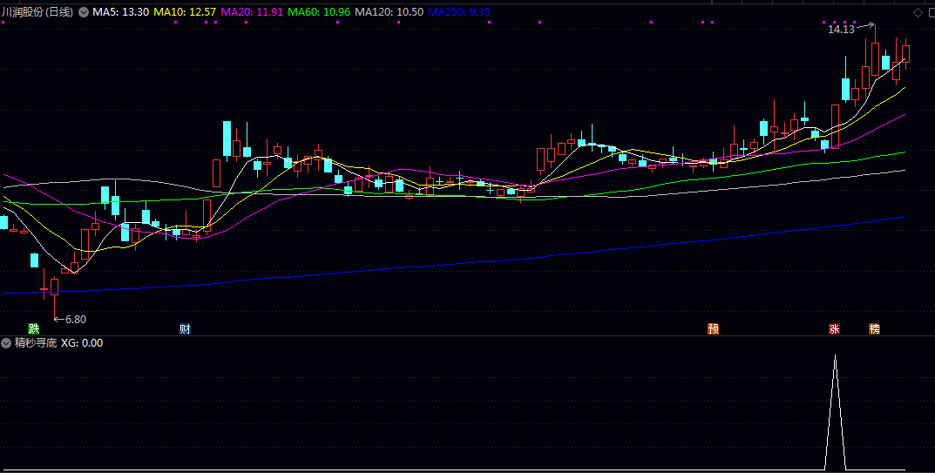Click the green 跌 event marker
This screenshot has width=935, height=473.
(x=34, y=328)
